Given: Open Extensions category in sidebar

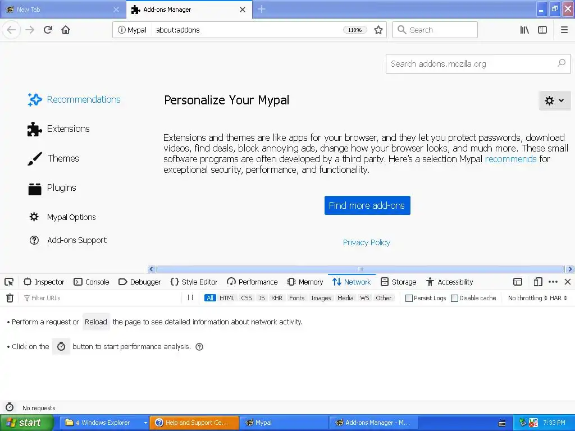Looking at the screenshot, I should point(58,129).
